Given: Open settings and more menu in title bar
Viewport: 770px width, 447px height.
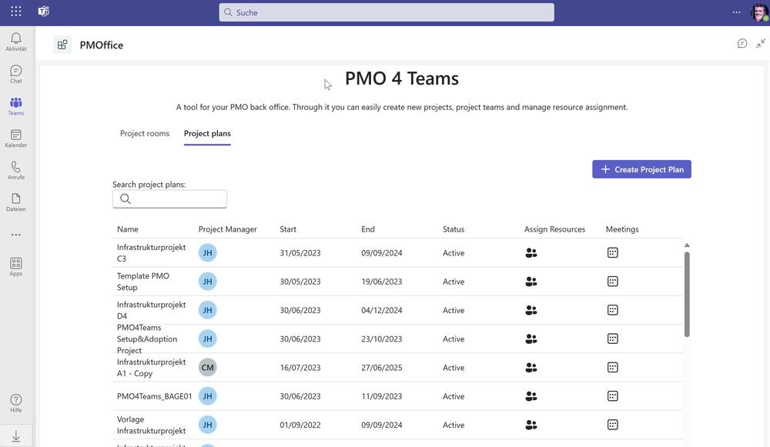Looking at the screenshot, I should click(736, 12).
